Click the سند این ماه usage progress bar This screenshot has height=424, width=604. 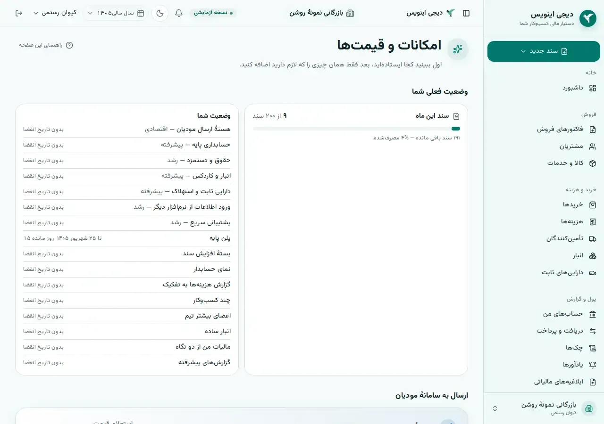tap(356, 129)
